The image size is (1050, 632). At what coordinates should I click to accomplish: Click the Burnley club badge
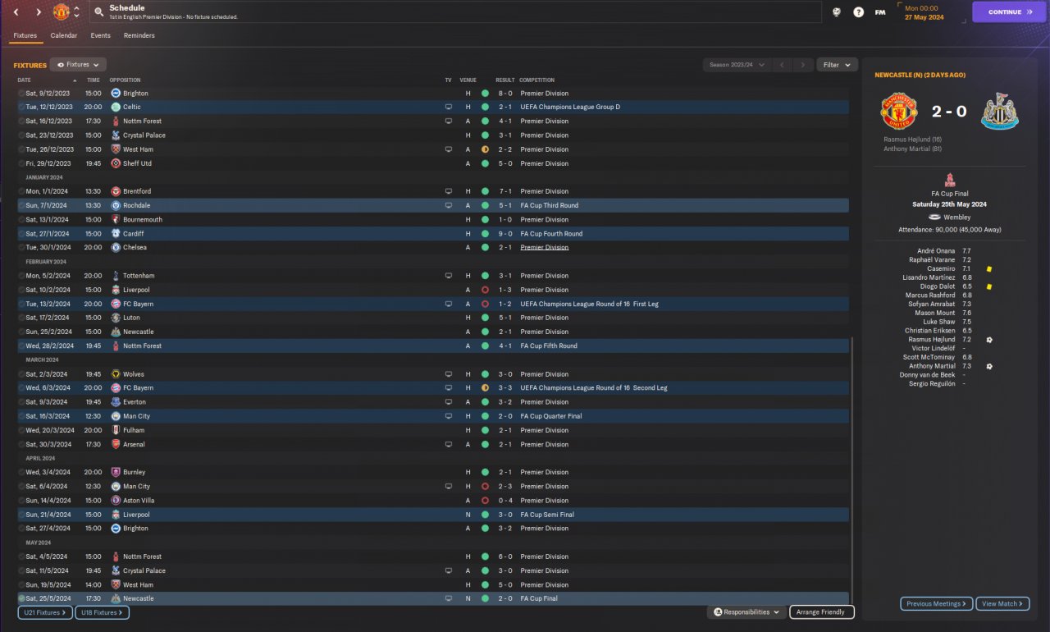pos(116,473)
